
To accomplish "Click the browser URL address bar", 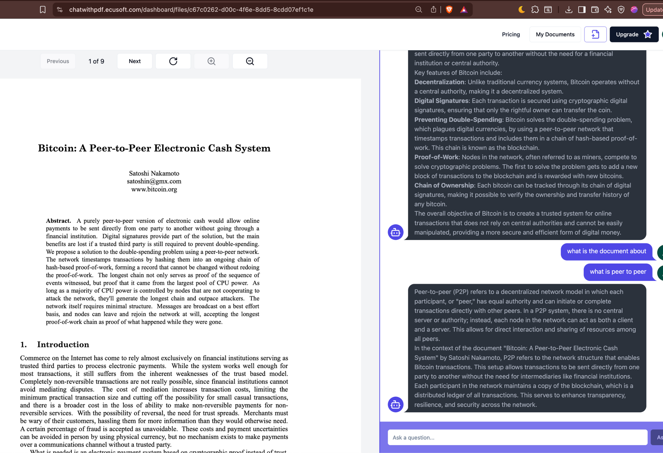I will point(191,10).
